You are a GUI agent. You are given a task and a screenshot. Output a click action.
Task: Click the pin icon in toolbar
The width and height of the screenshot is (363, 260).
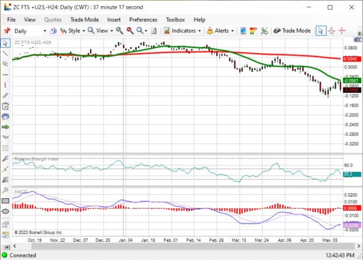[x=7, y=31]
